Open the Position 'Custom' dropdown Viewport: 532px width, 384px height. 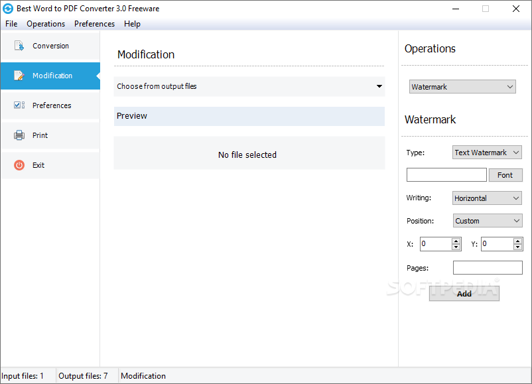[x=487, y=221]
